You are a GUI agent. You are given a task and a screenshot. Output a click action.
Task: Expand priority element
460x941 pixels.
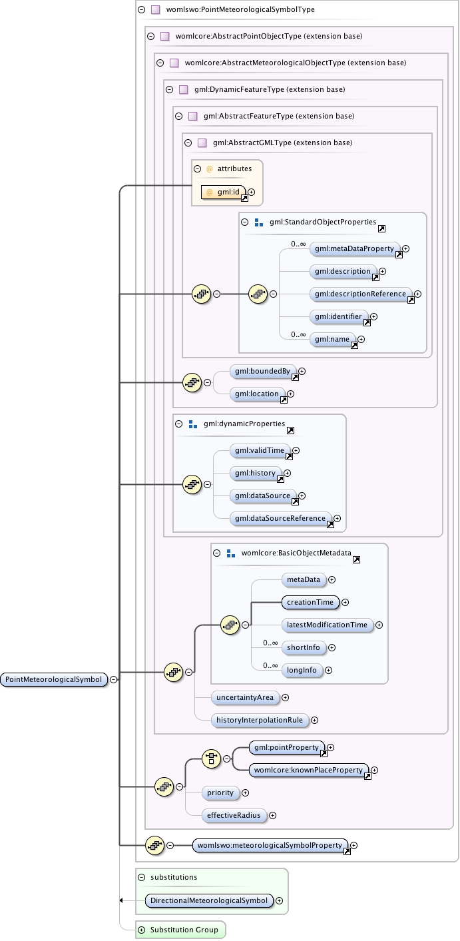click(245, 792)
